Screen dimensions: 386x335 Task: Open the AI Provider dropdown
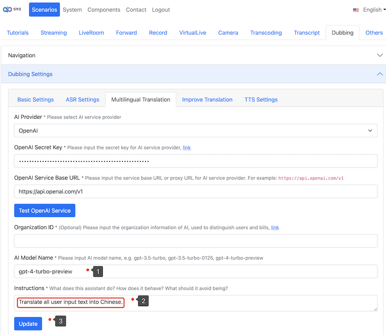[195, 131]
